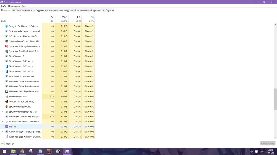Click the ENG language indicator
277x155 pixels.
click(261, 151)
